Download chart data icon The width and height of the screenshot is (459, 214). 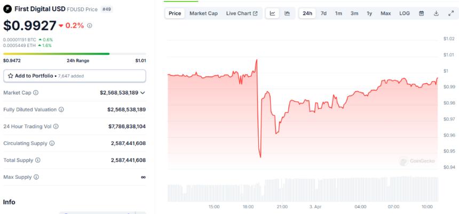436,13
